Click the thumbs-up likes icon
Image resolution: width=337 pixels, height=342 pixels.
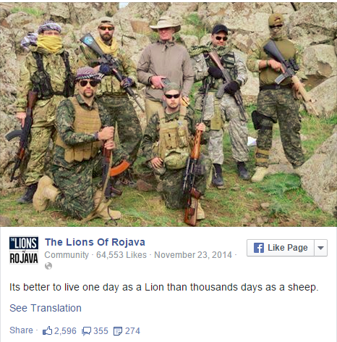point(47,330)
